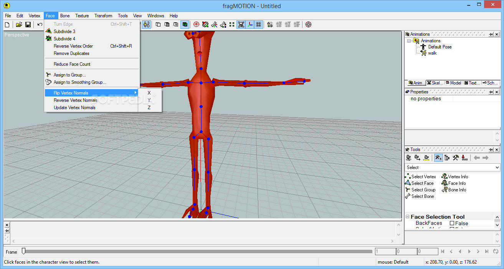Pick X in Flip Vertex Normals submenu
This screenshot has height=269, width=504.
[x=150, y=93]
